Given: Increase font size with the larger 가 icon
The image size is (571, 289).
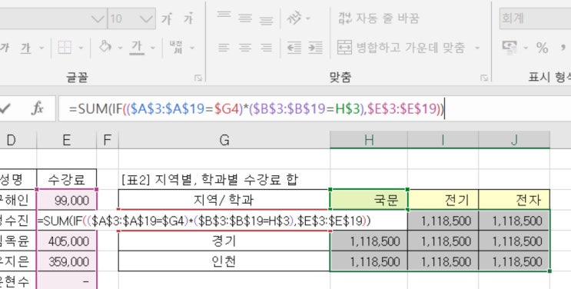Looking at the screenshot, I should coord(167,18).
